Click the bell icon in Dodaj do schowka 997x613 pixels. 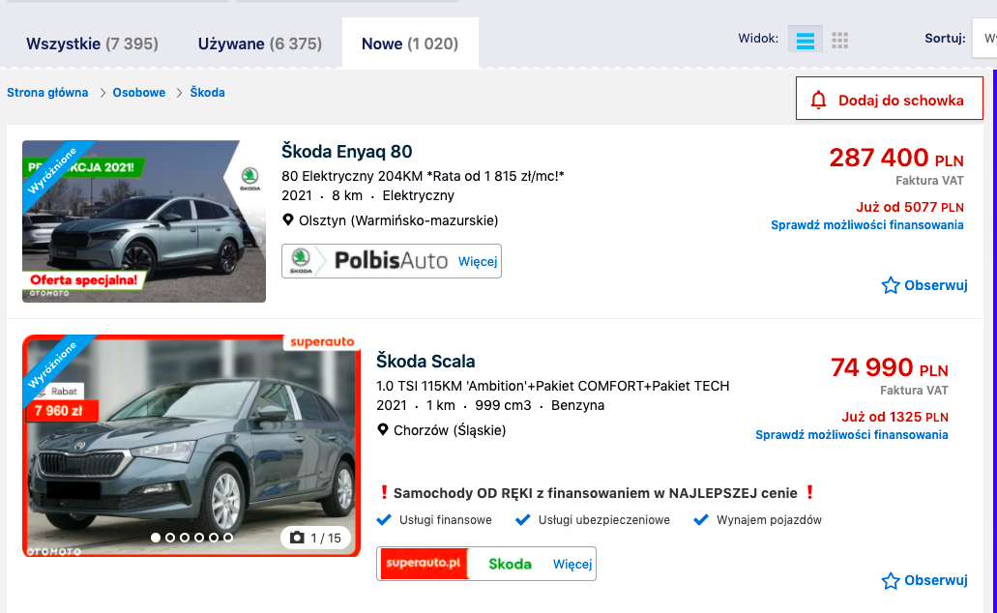[818, 100]
